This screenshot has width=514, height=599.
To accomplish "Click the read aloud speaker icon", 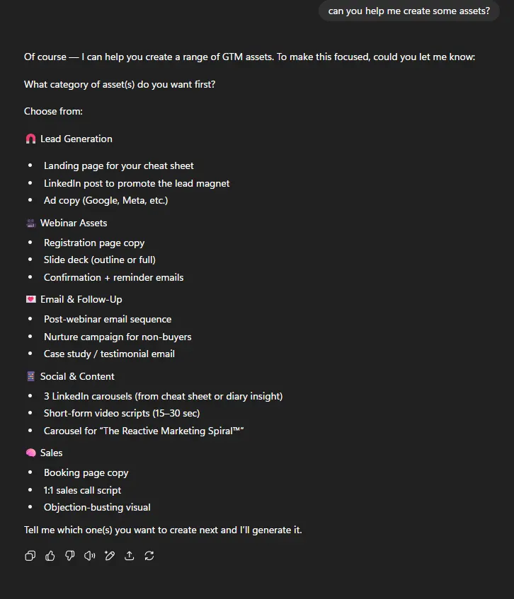I will tap(90, 556).
